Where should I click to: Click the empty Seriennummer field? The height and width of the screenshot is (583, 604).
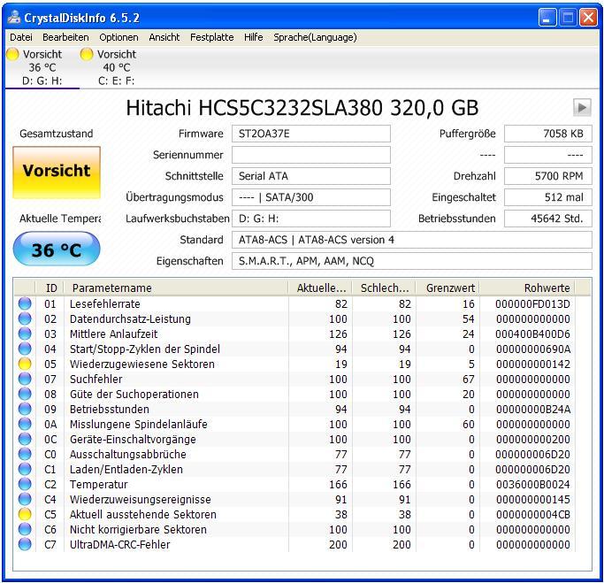click(x=311, y=155)
